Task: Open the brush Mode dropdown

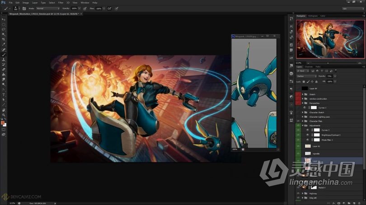Action: click(x=48, y=9)
